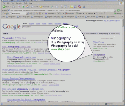Click the Refresh page icon
The height and width of the screenshot is (106, 125).
(23, 7)
